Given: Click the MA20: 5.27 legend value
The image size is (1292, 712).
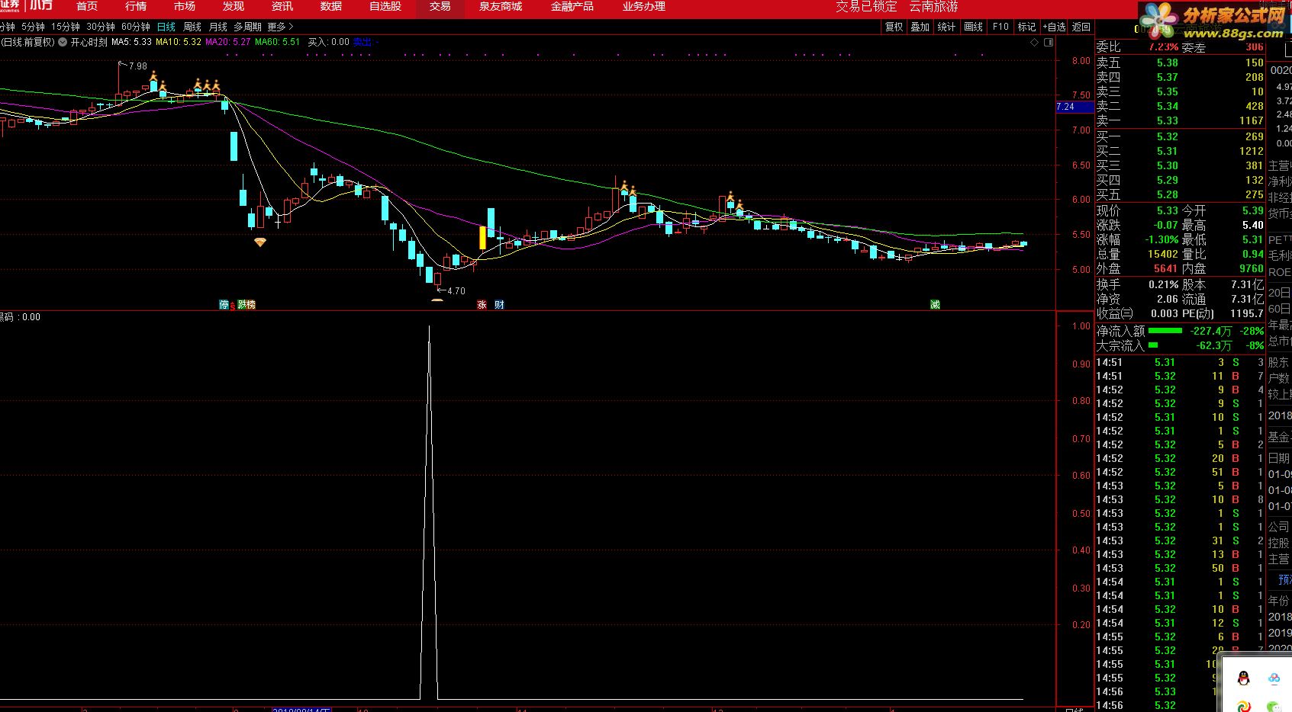Looking at the screenshot, I should [228, 43].
